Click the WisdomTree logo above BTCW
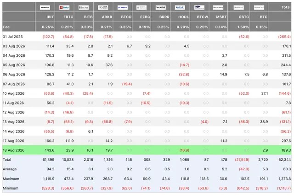The width and height of the screenshot is (294, 196). 199,7
